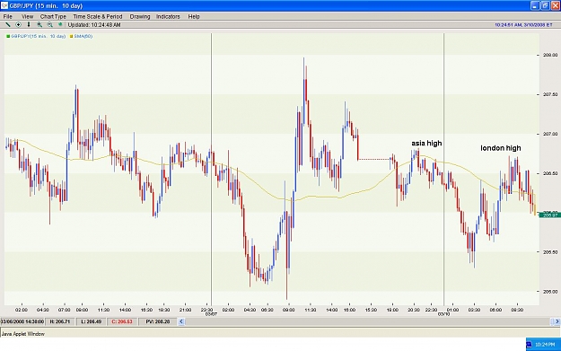
Task: Click the down-arrow toolbar icon
Action: 29,25
